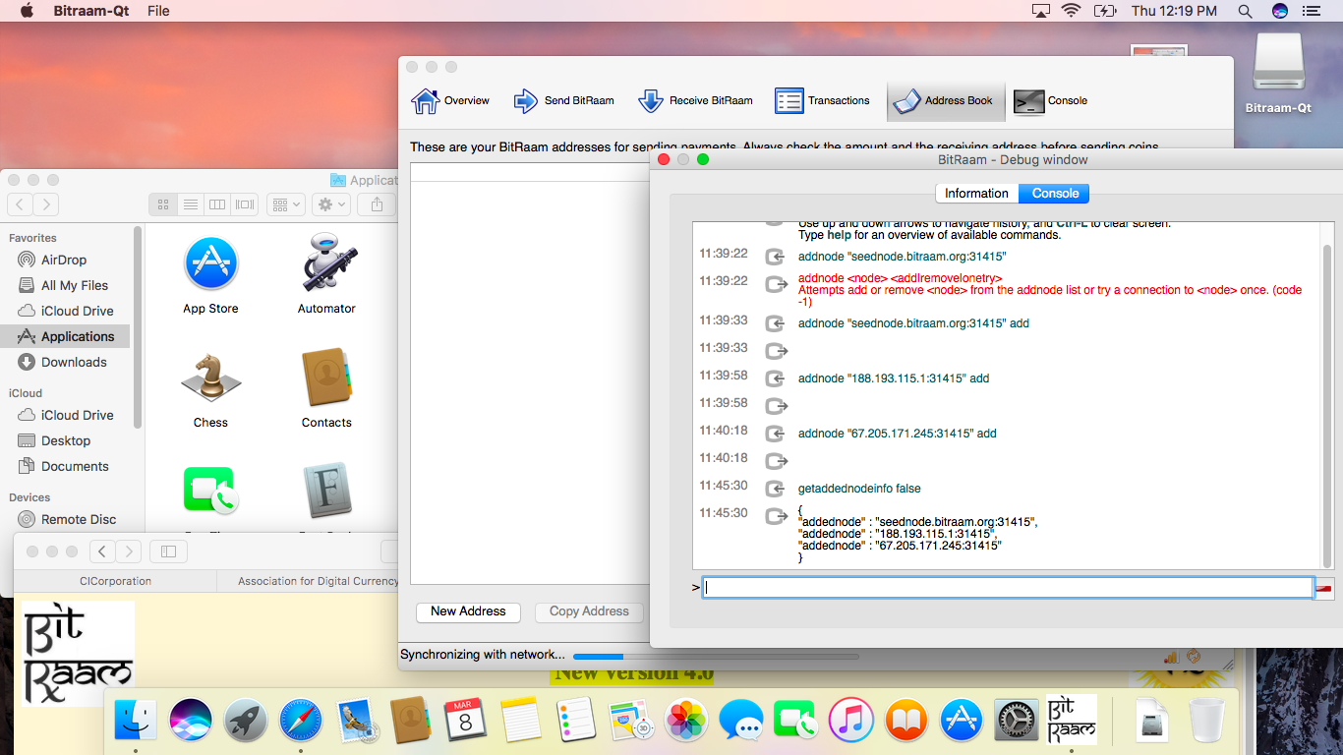The height and width of the screenshot is (755, 1343).
Task: Click the network synchronization progress bar
Action: (715, 656)
